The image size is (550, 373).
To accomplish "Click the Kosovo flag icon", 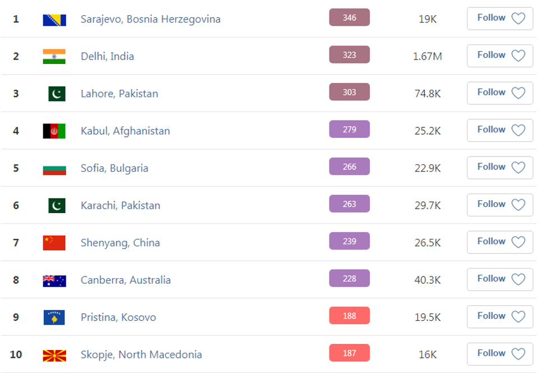I will (x=54, y=317).
